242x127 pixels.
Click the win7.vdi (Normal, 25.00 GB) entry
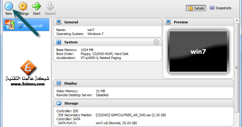coord(116,123)
